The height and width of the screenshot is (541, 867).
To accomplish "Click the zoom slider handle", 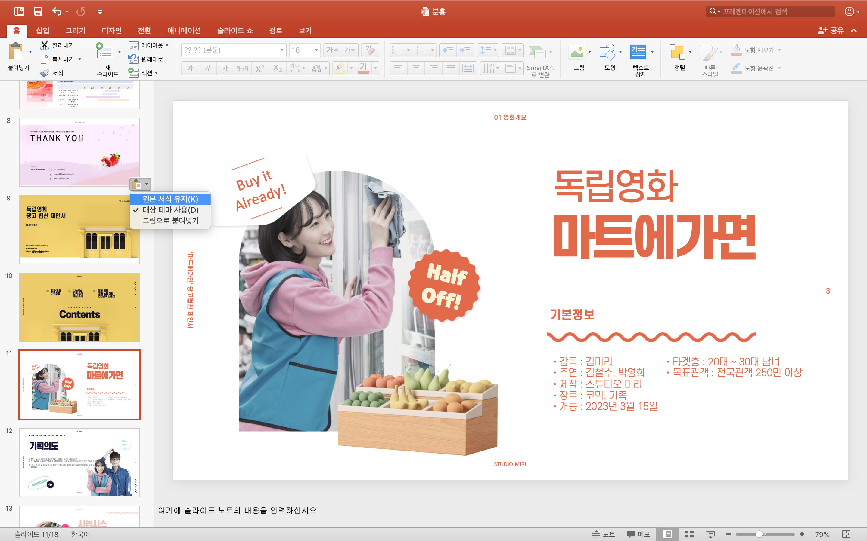I will pos(759,534).
